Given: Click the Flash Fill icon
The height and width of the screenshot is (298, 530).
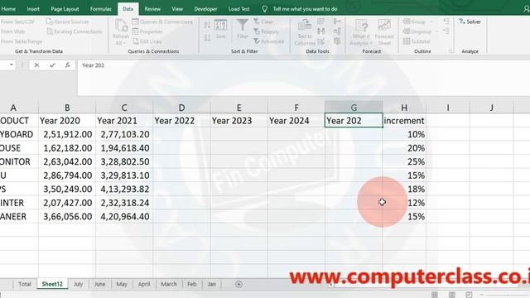Looking at the screenshot, I should point(320,22).
